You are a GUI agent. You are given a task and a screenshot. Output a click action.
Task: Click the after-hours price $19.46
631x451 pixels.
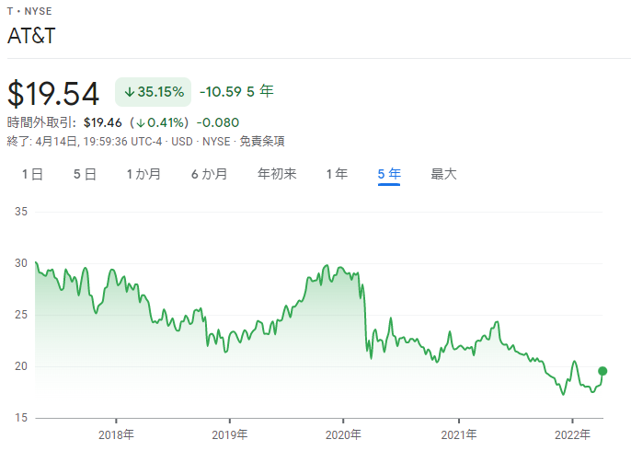click(x=103, y=122)
